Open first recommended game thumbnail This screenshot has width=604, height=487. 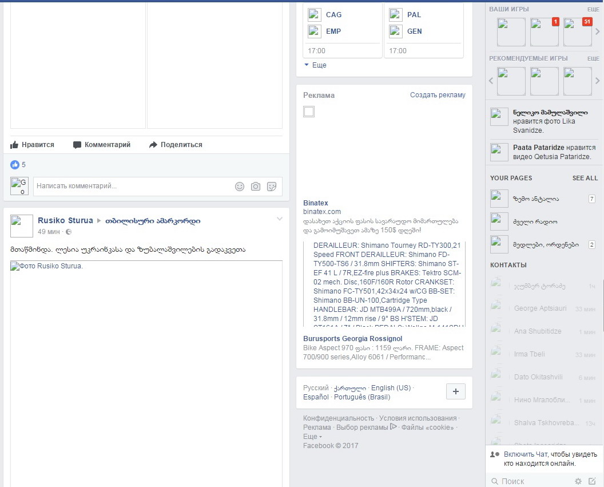pyautogui.click(x=511, y=81)
